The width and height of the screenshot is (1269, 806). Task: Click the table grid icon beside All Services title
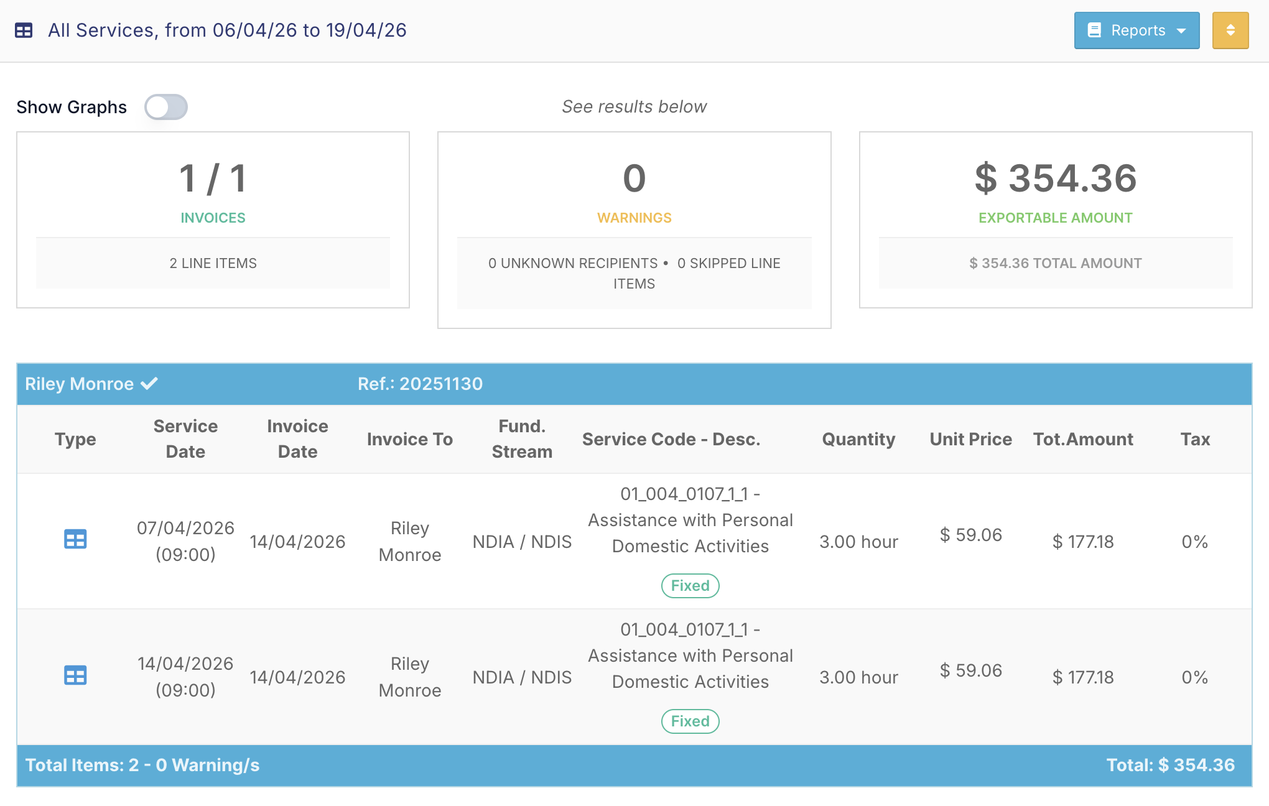click(x=24, y=30)
